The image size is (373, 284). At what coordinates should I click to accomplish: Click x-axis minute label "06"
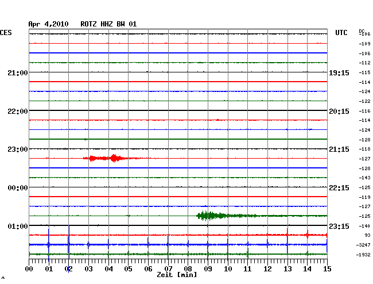(x=148, y=268)
